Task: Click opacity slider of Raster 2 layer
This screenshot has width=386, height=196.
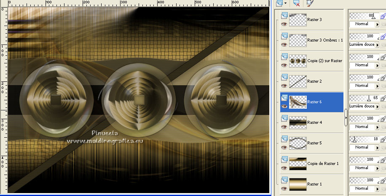Action: (x=365, y=78)
